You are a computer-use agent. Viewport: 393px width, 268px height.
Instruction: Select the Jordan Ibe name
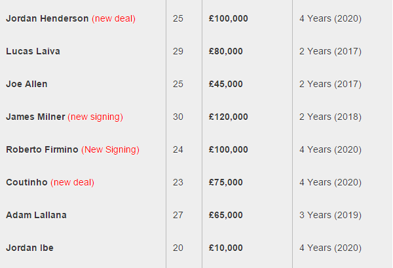point(30,248)
